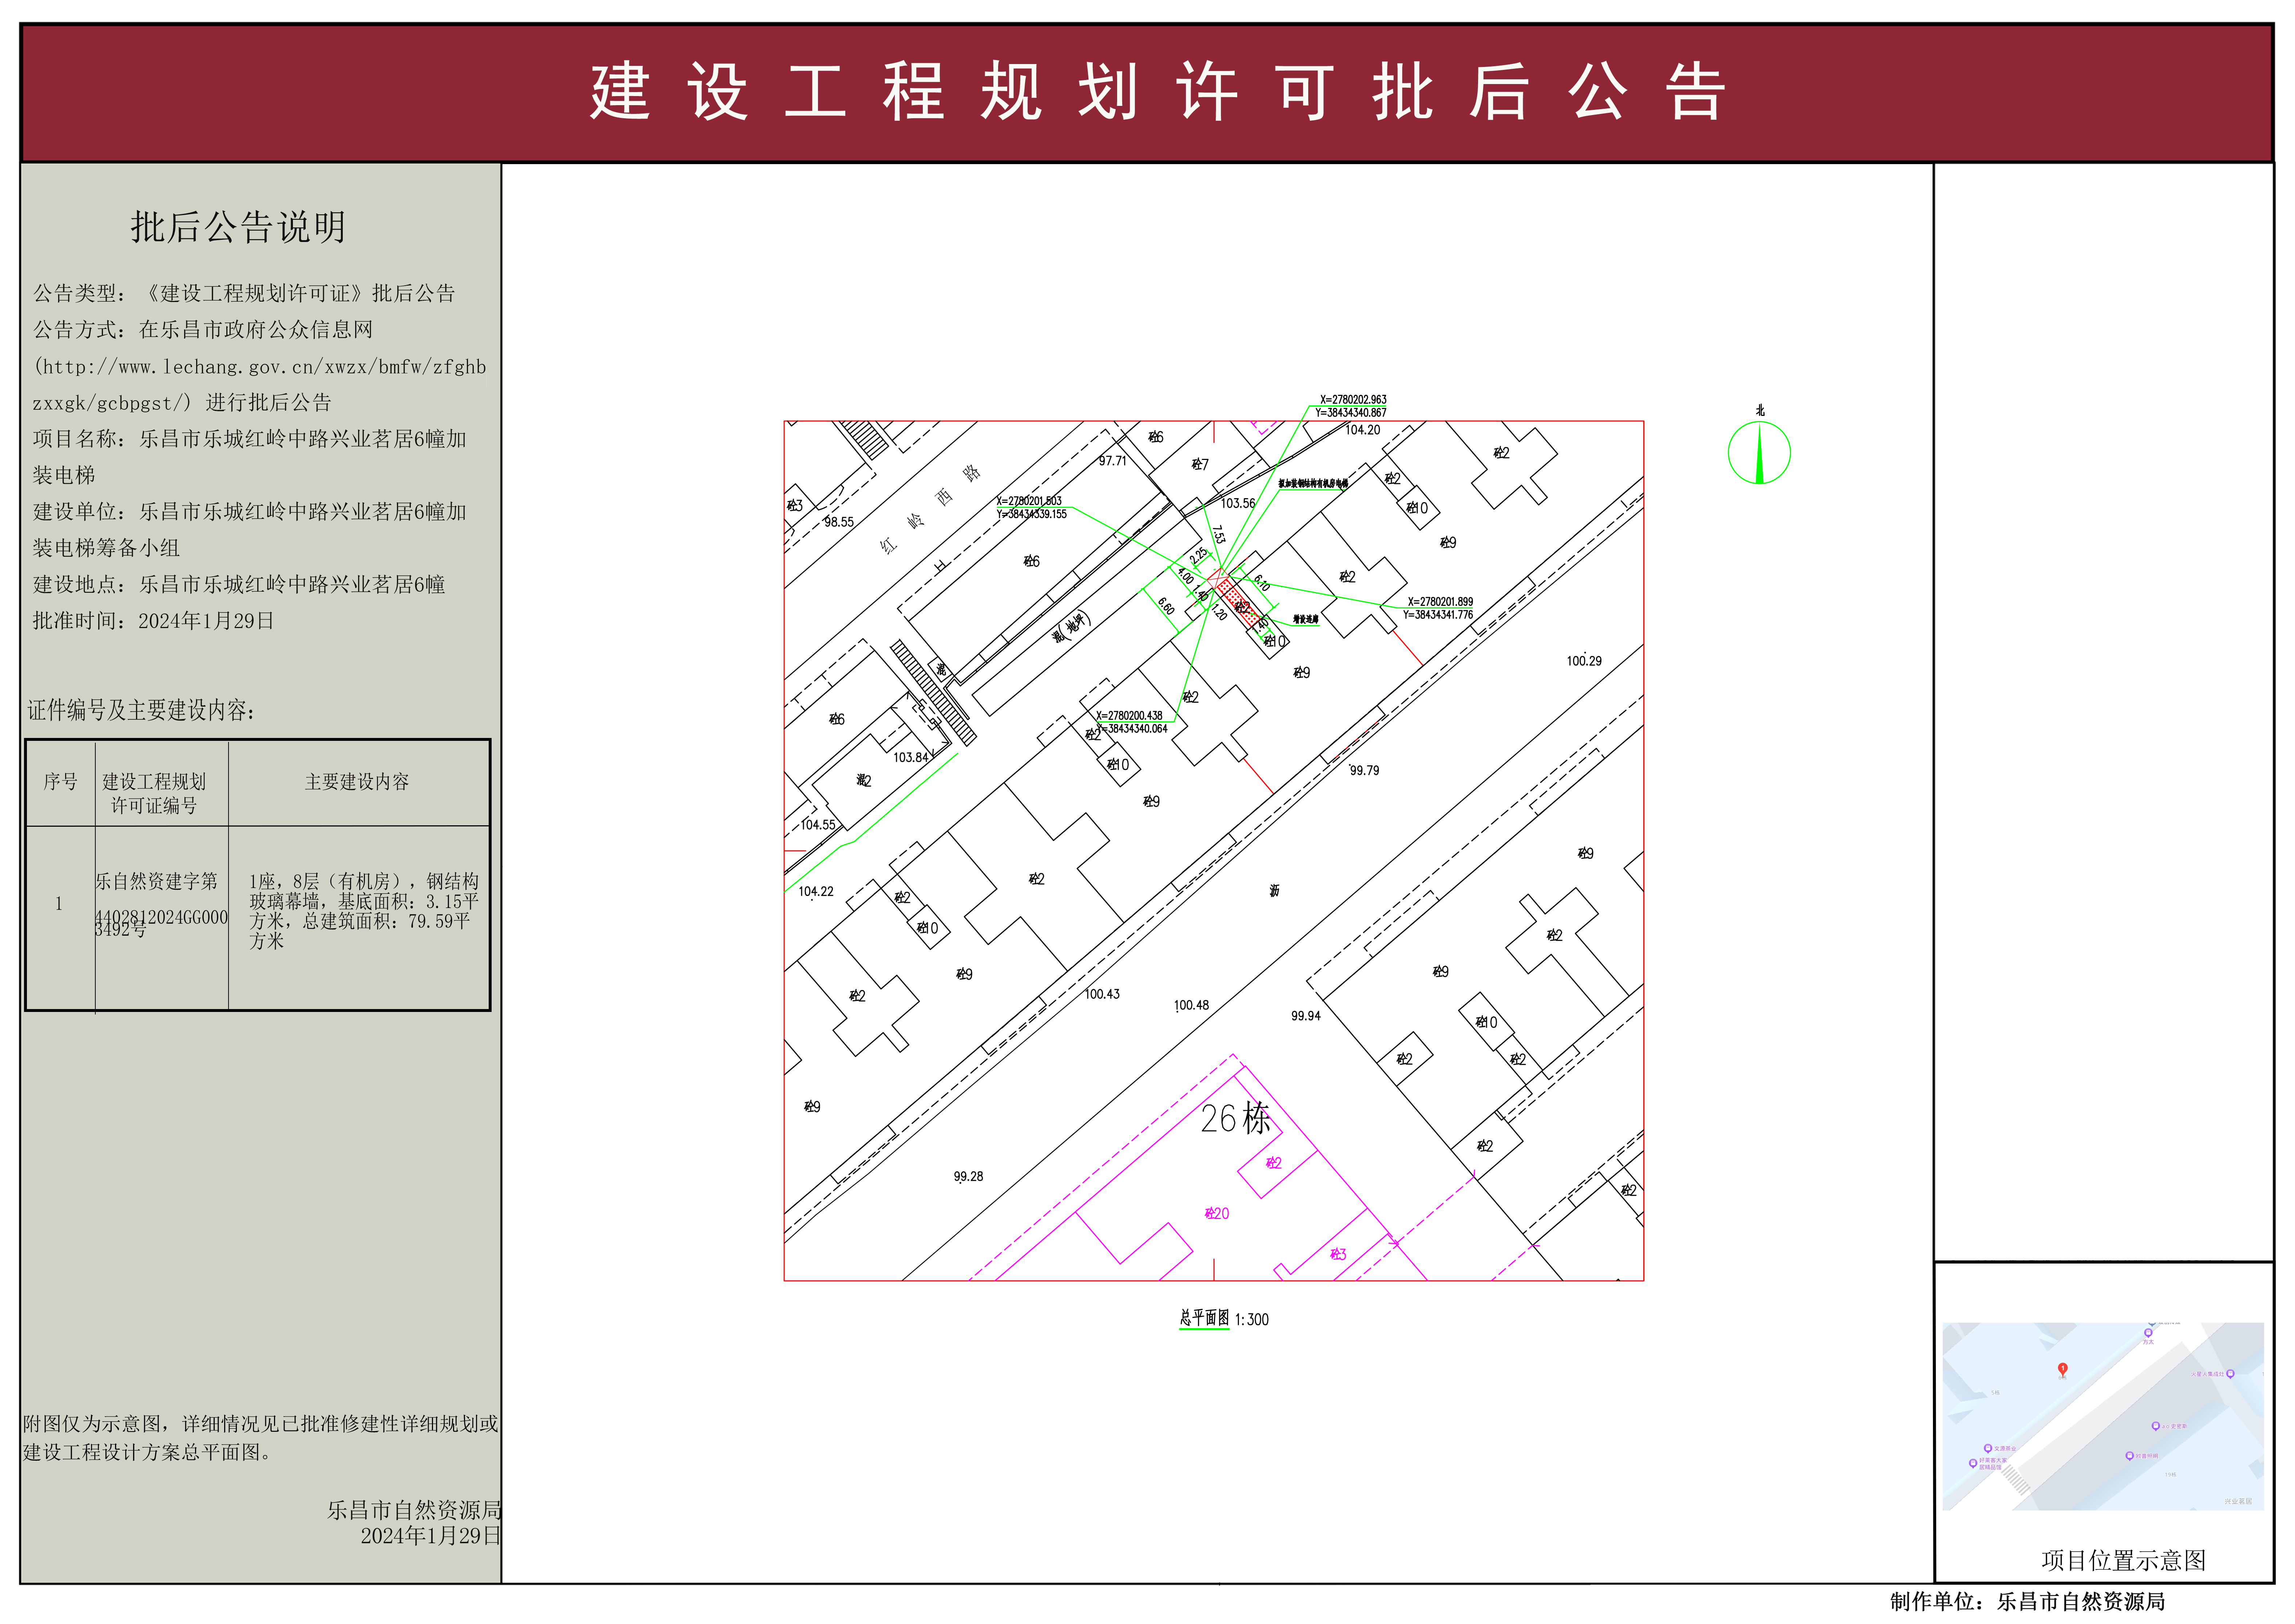
Task: Click the 证件编号及主要建设内容 heading
Action: [141, 710]
